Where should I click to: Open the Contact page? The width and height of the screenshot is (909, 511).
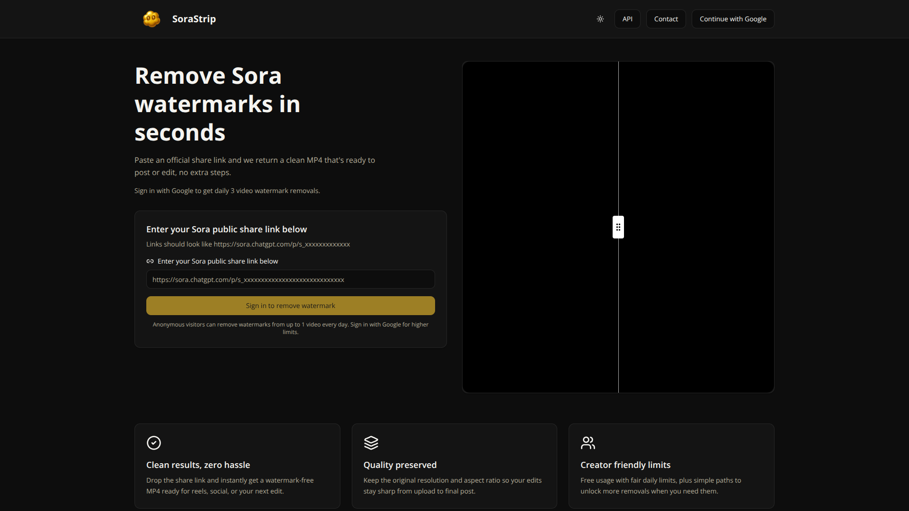click(666, 18)
